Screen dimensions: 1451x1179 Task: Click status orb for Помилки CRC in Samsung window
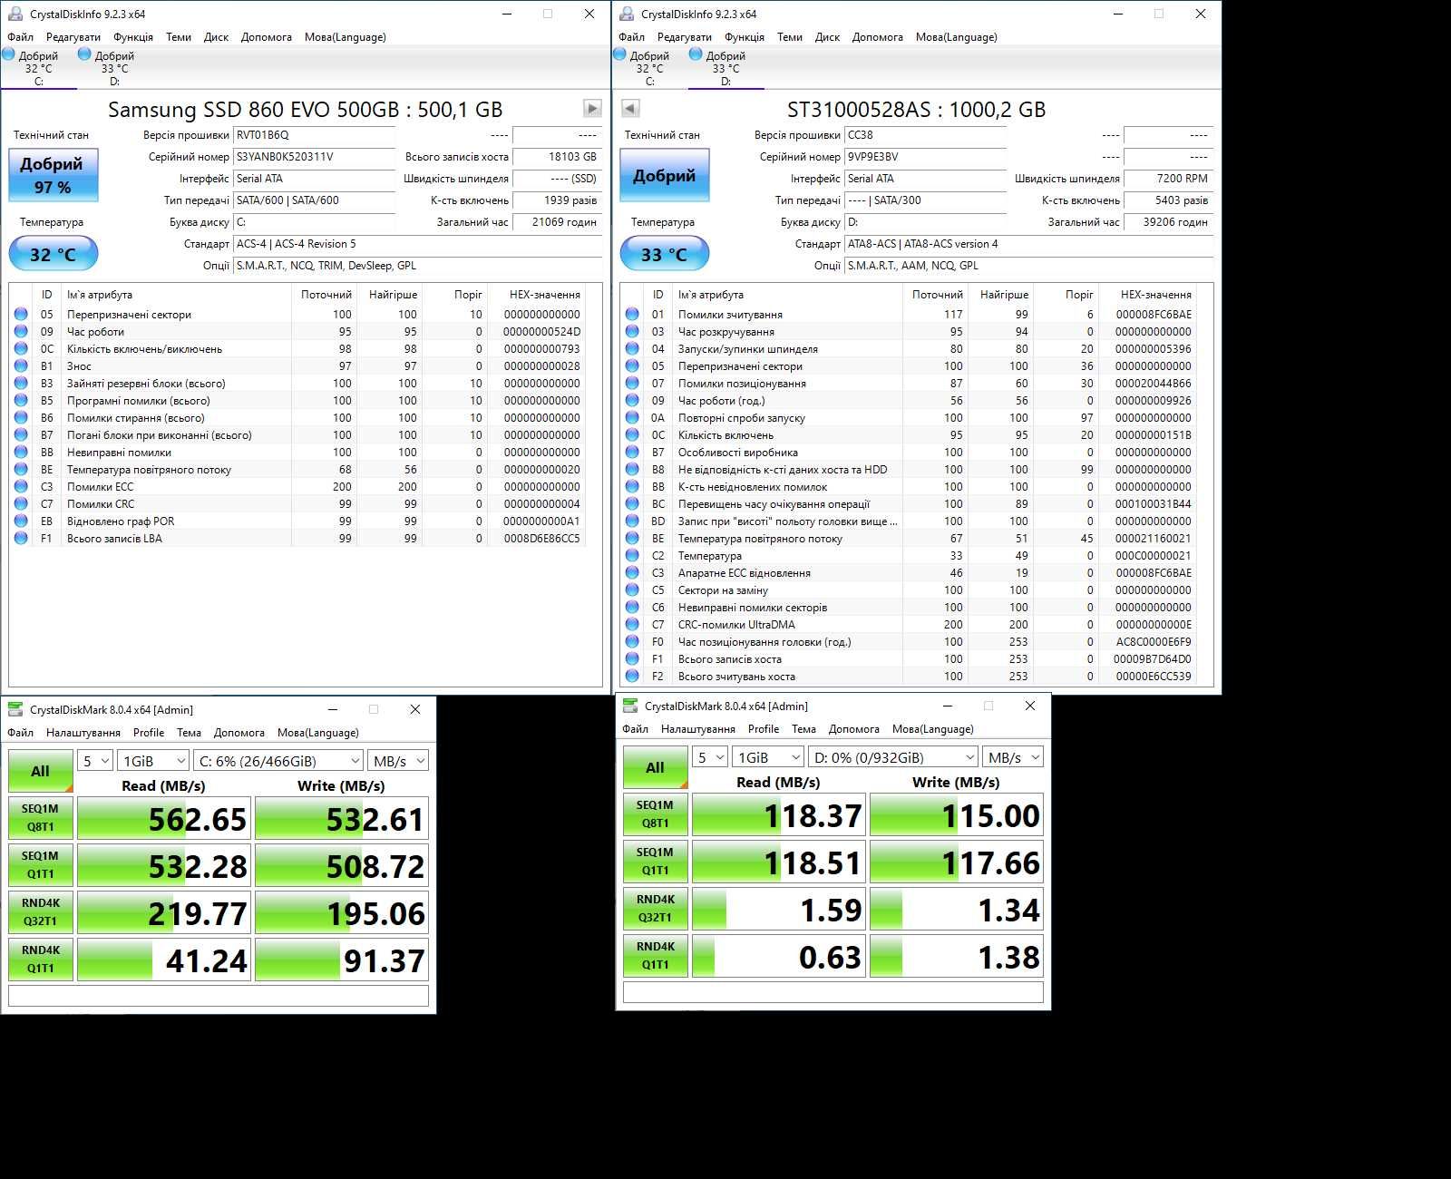click(21, 504)
